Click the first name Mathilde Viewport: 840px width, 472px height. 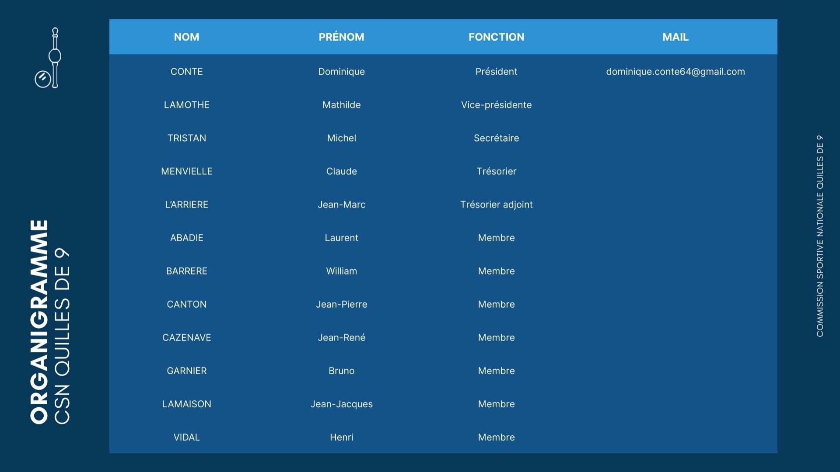click(342, 105)
